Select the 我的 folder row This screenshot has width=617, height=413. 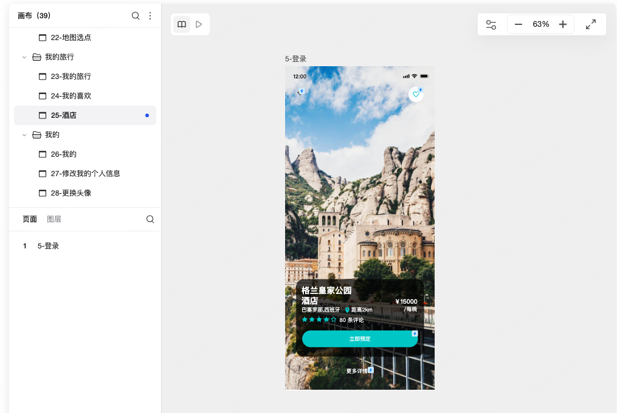[85, 135]
